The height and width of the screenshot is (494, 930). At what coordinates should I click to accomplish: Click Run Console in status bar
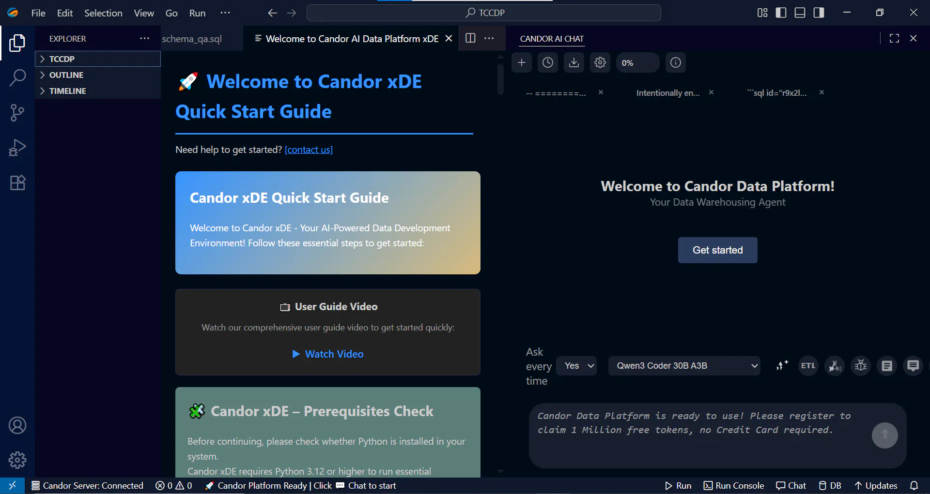tap(734, 486)
